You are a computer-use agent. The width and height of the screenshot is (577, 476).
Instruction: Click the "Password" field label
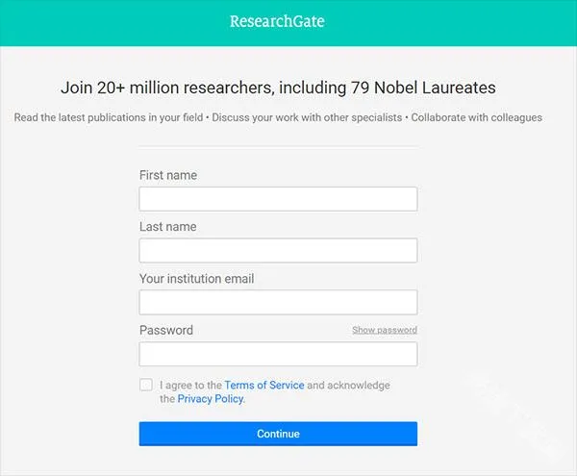(165, 330)
